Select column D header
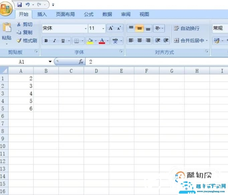Screen dimensions: 228x195 coord(96,71)
